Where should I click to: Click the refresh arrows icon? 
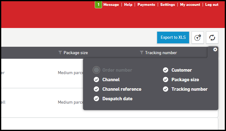click(212, 38)
